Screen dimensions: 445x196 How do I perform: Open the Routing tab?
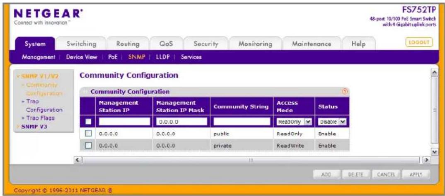point(128,44)
